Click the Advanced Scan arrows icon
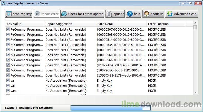Screen dimensions: 203x112 click(x=170, y=14)
